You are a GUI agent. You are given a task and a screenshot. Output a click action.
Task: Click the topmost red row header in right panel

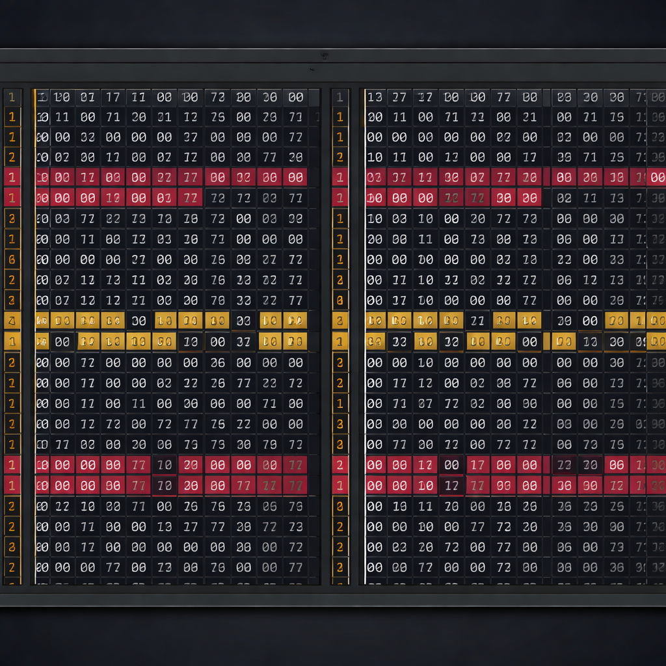point(340,178)
